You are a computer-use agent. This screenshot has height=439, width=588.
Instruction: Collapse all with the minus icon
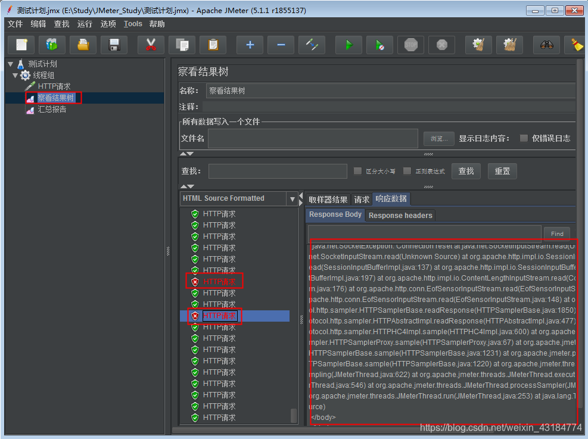coord(281,45)
